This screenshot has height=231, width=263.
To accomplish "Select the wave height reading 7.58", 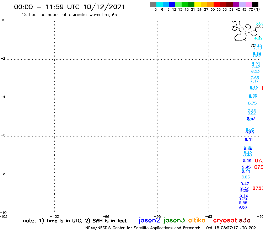I will tap(255, 78).
